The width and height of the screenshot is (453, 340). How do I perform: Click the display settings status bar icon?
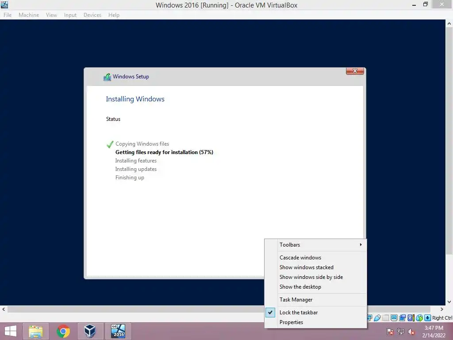394,318
